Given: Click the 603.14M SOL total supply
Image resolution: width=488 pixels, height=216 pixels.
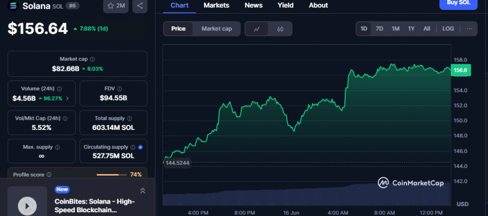Looking at the screenshot, I should point(113,128).
